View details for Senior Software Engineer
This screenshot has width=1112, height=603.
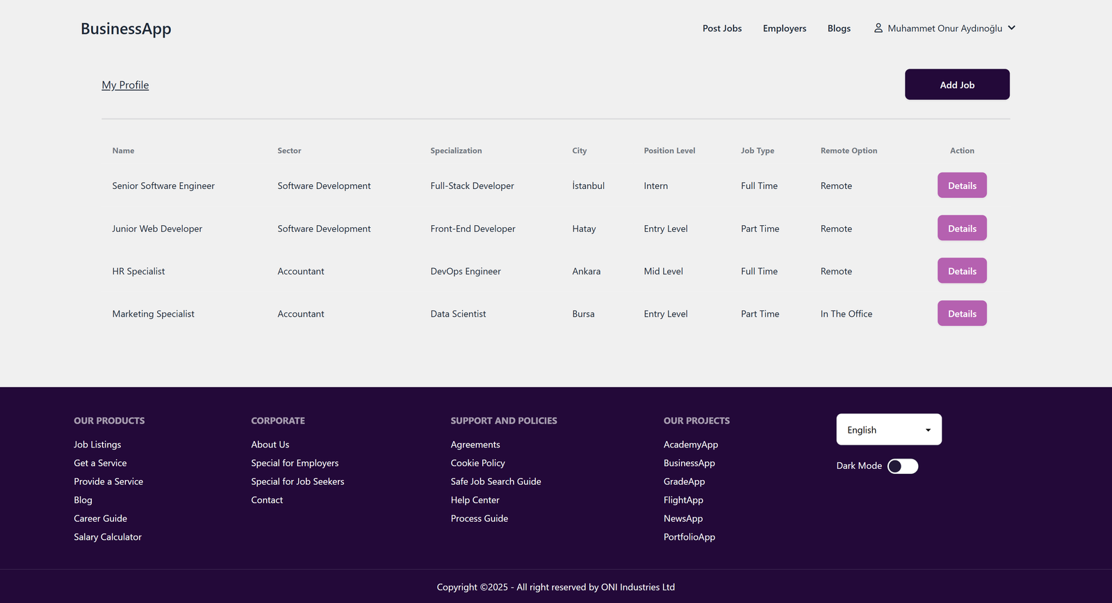(962, 185)
